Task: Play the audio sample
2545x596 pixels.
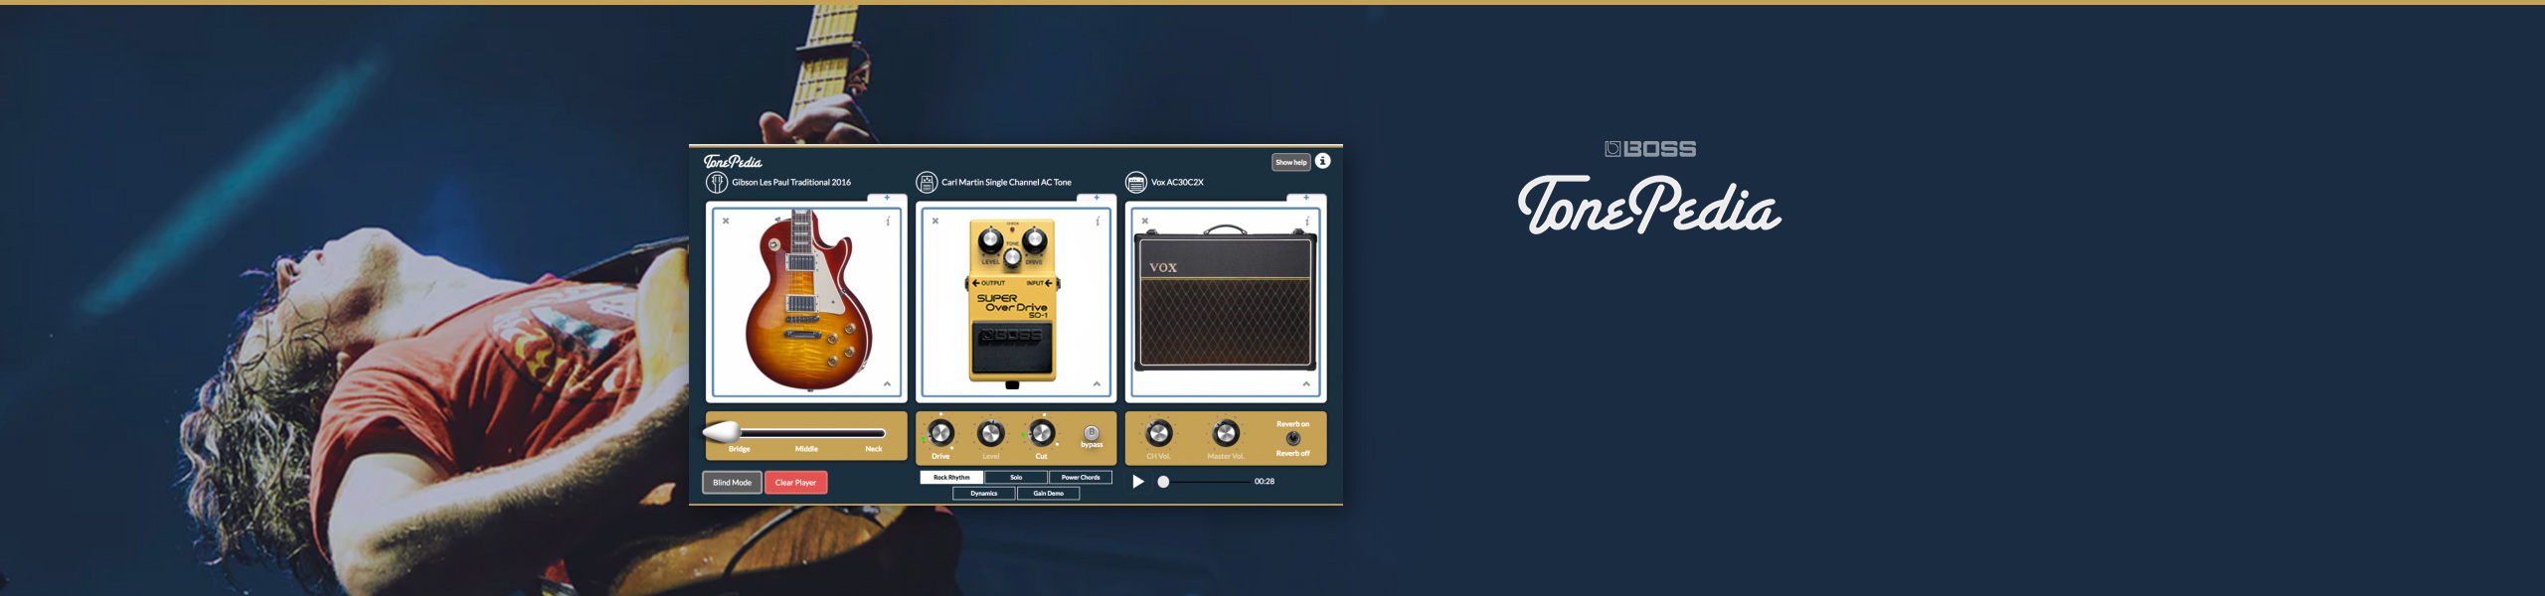Action: tap(1138, 482)
